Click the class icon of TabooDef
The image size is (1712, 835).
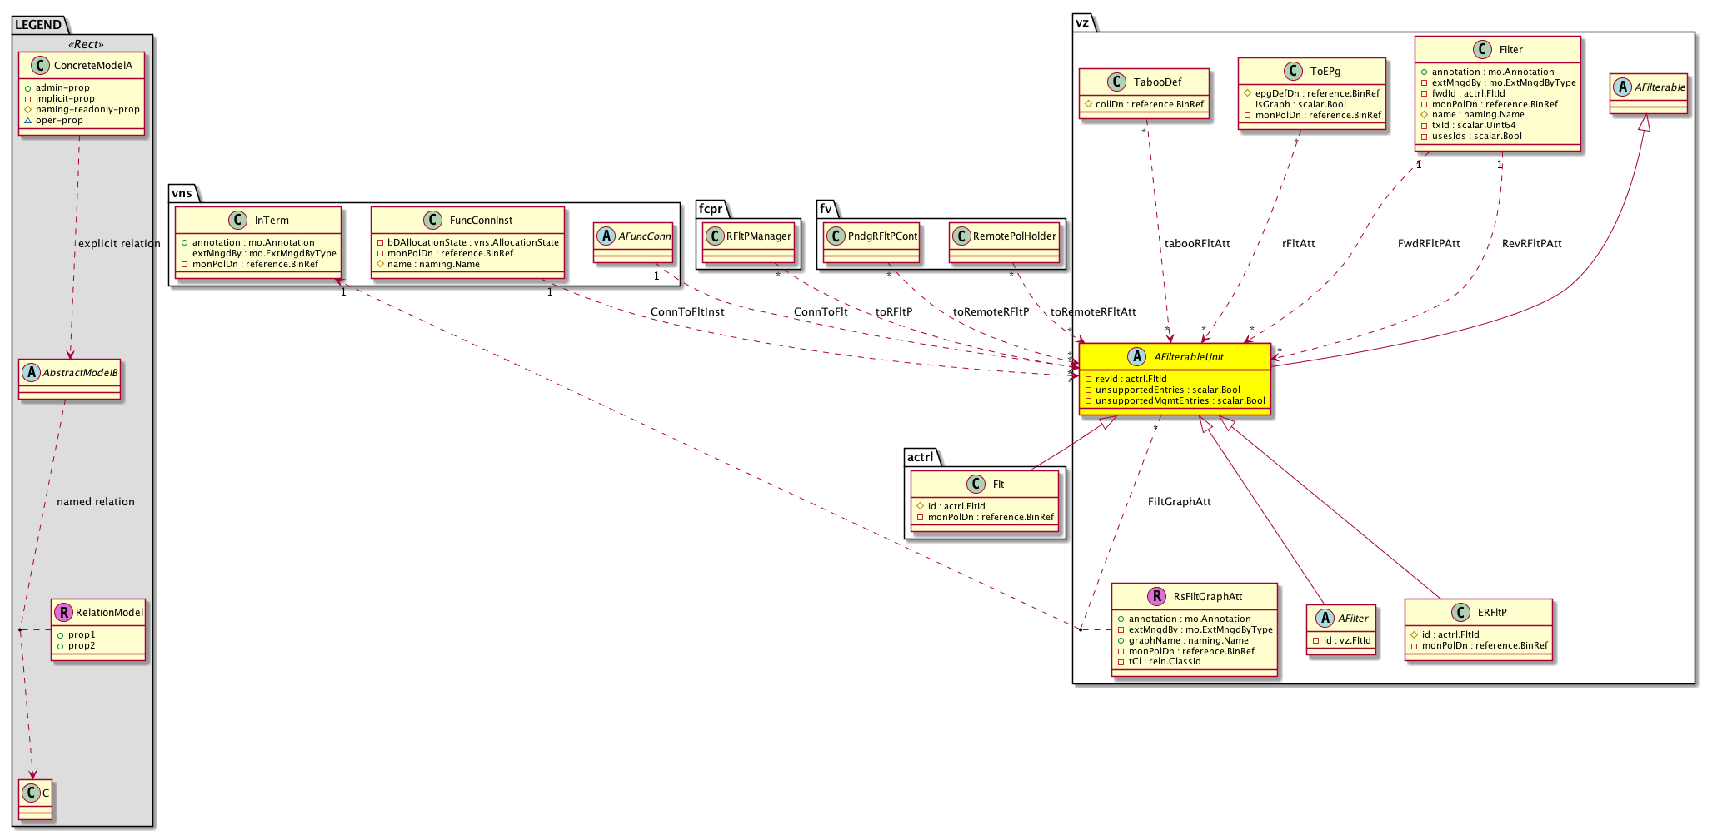point(1116,82)
